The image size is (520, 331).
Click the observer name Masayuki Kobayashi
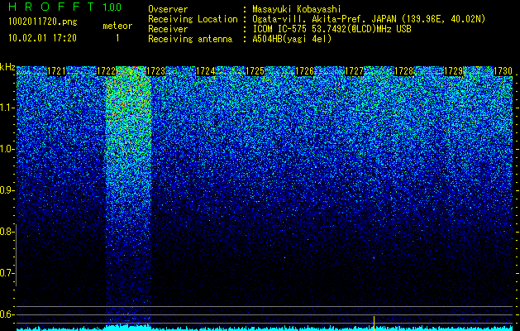point(297,9)
